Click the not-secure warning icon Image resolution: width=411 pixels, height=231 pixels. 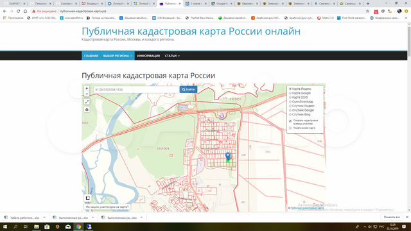point(34,12)
